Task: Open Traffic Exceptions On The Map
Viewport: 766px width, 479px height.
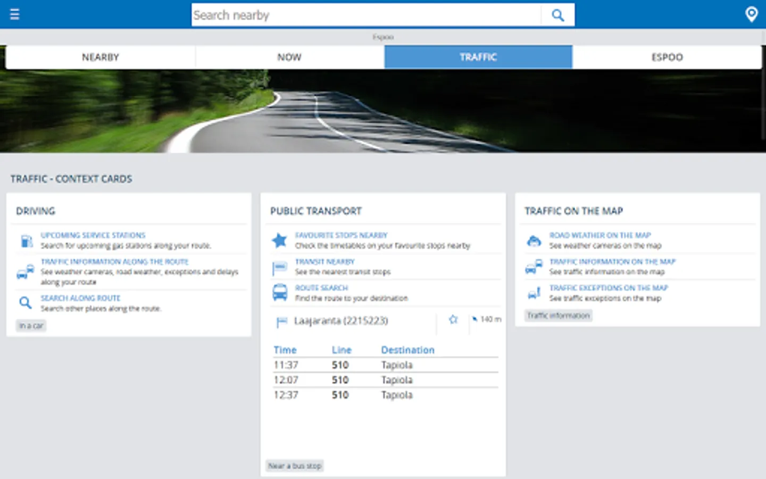Action: point(609,288)
